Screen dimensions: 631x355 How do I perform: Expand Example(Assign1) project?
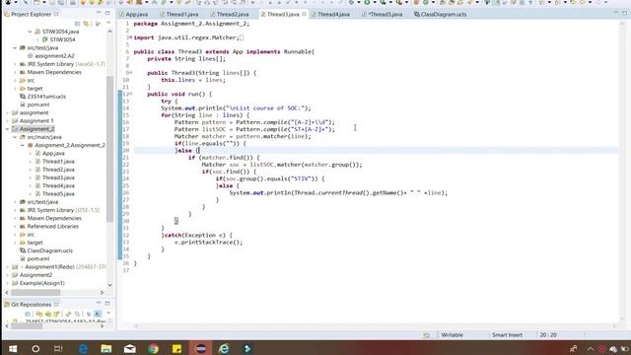(x=7, y=283)
